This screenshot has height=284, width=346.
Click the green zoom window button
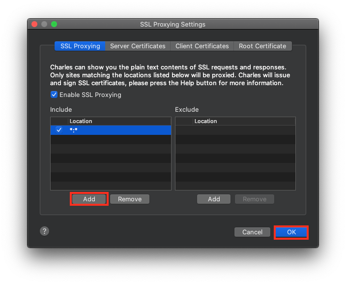coord(54,24)
